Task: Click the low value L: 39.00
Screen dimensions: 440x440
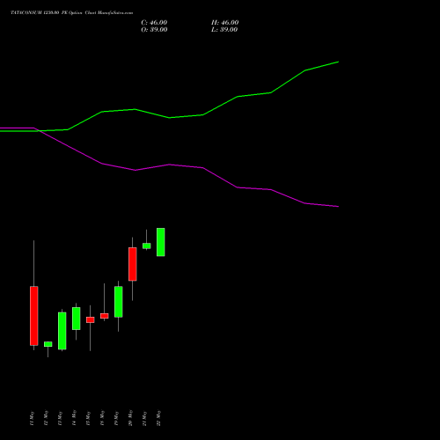Action: (224, 30)
